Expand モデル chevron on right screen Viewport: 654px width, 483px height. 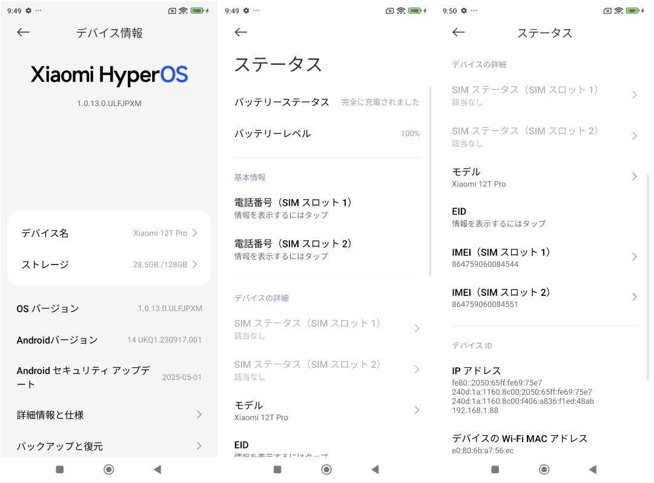click(635, 177)
